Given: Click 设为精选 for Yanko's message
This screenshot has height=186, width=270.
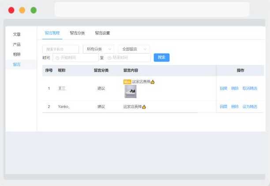Looking at the screenshot, I should coord(250,107).
